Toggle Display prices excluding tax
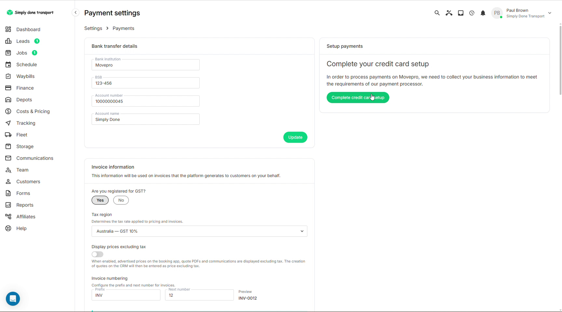Image resolution: width=562 pixels, height=312 pixels. (x=98, y=254)
